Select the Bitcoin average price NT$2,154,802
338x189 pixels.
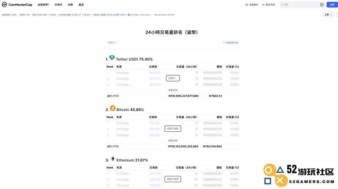click(x=213, y=146)
